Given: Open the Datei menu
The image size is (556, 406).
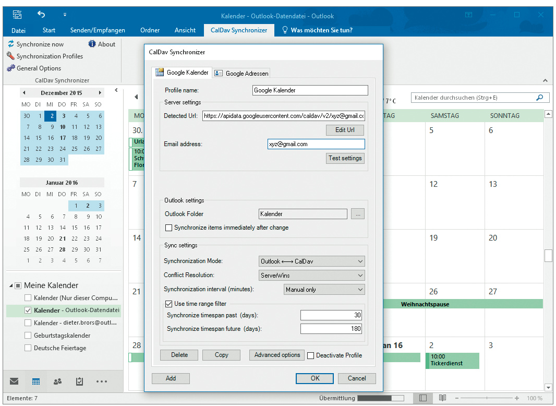Looking at the screenshot, I should 18,30.
